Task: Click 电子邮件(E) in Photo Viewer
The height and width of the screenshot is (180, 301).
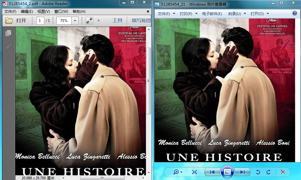Action: 212,13
